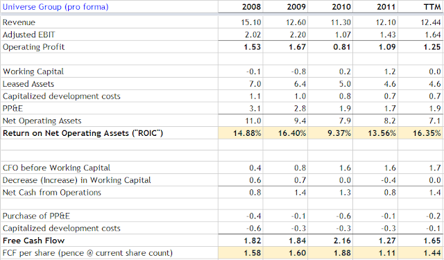Select 2008 Net Operating Assets value 11.0
Screen dimensions: 444x260
[x=253, y=121]
